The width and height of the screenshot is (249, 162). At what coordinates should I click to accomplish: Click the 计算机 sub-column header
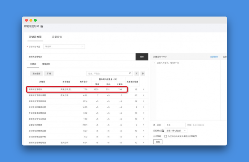click(120, 84)
